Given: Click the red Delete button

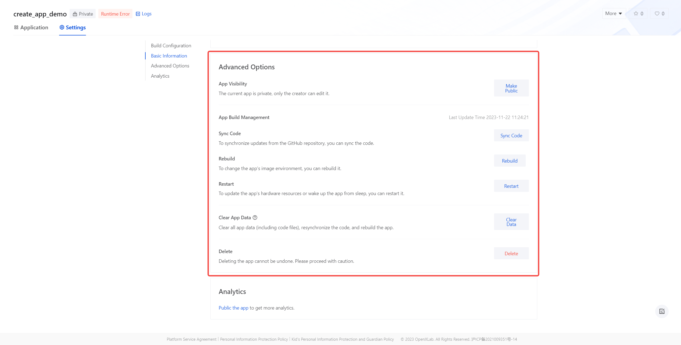Looking at the screenshot, I should pyautogui.click(x=511, y=253).
